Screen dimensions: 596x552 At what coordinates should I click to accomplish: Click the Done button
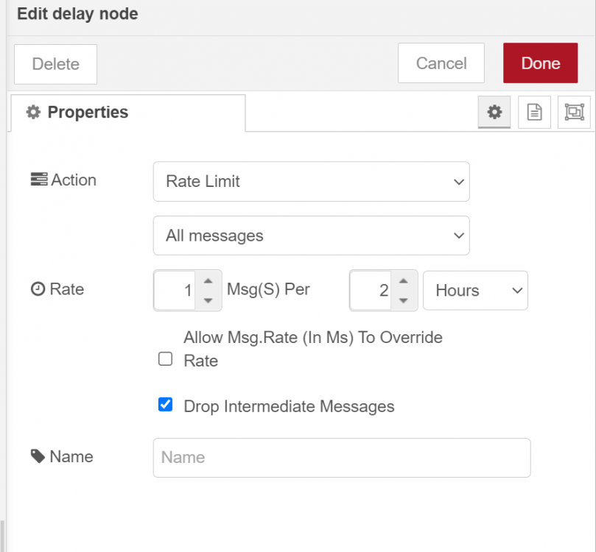pyautogui.click(x=541, y=63)
